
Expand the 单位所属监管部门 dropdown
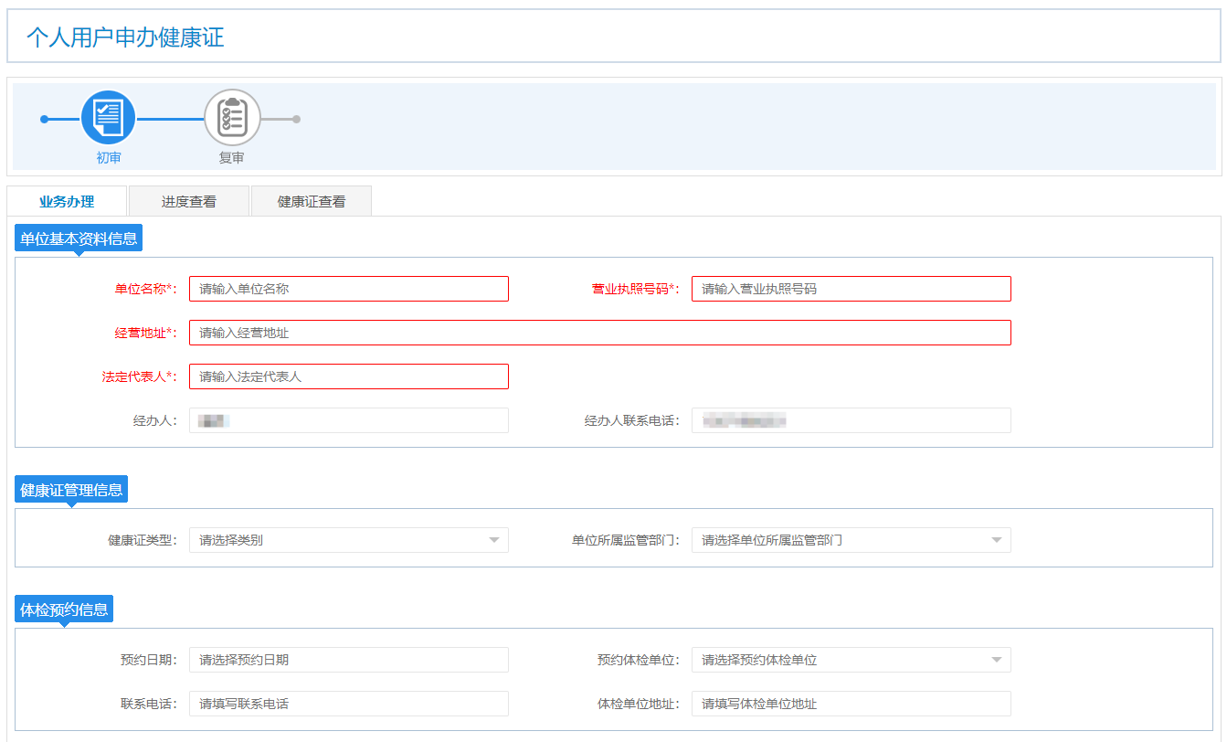996,540
